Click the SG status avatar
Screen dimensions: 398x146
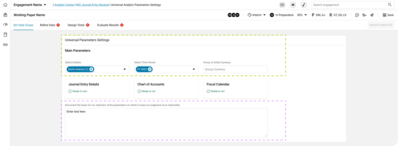(272, 15)
